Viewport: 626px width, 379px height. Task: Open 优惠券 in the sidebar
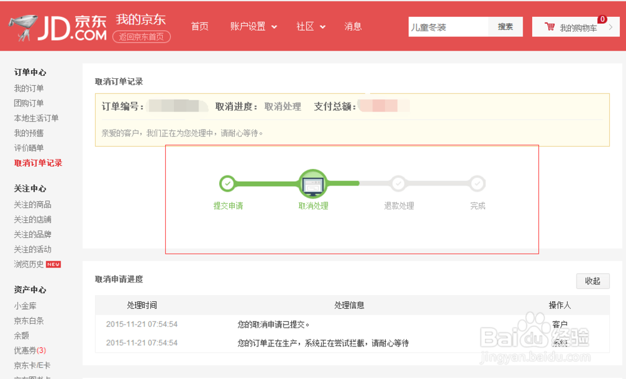click(29, 350)
